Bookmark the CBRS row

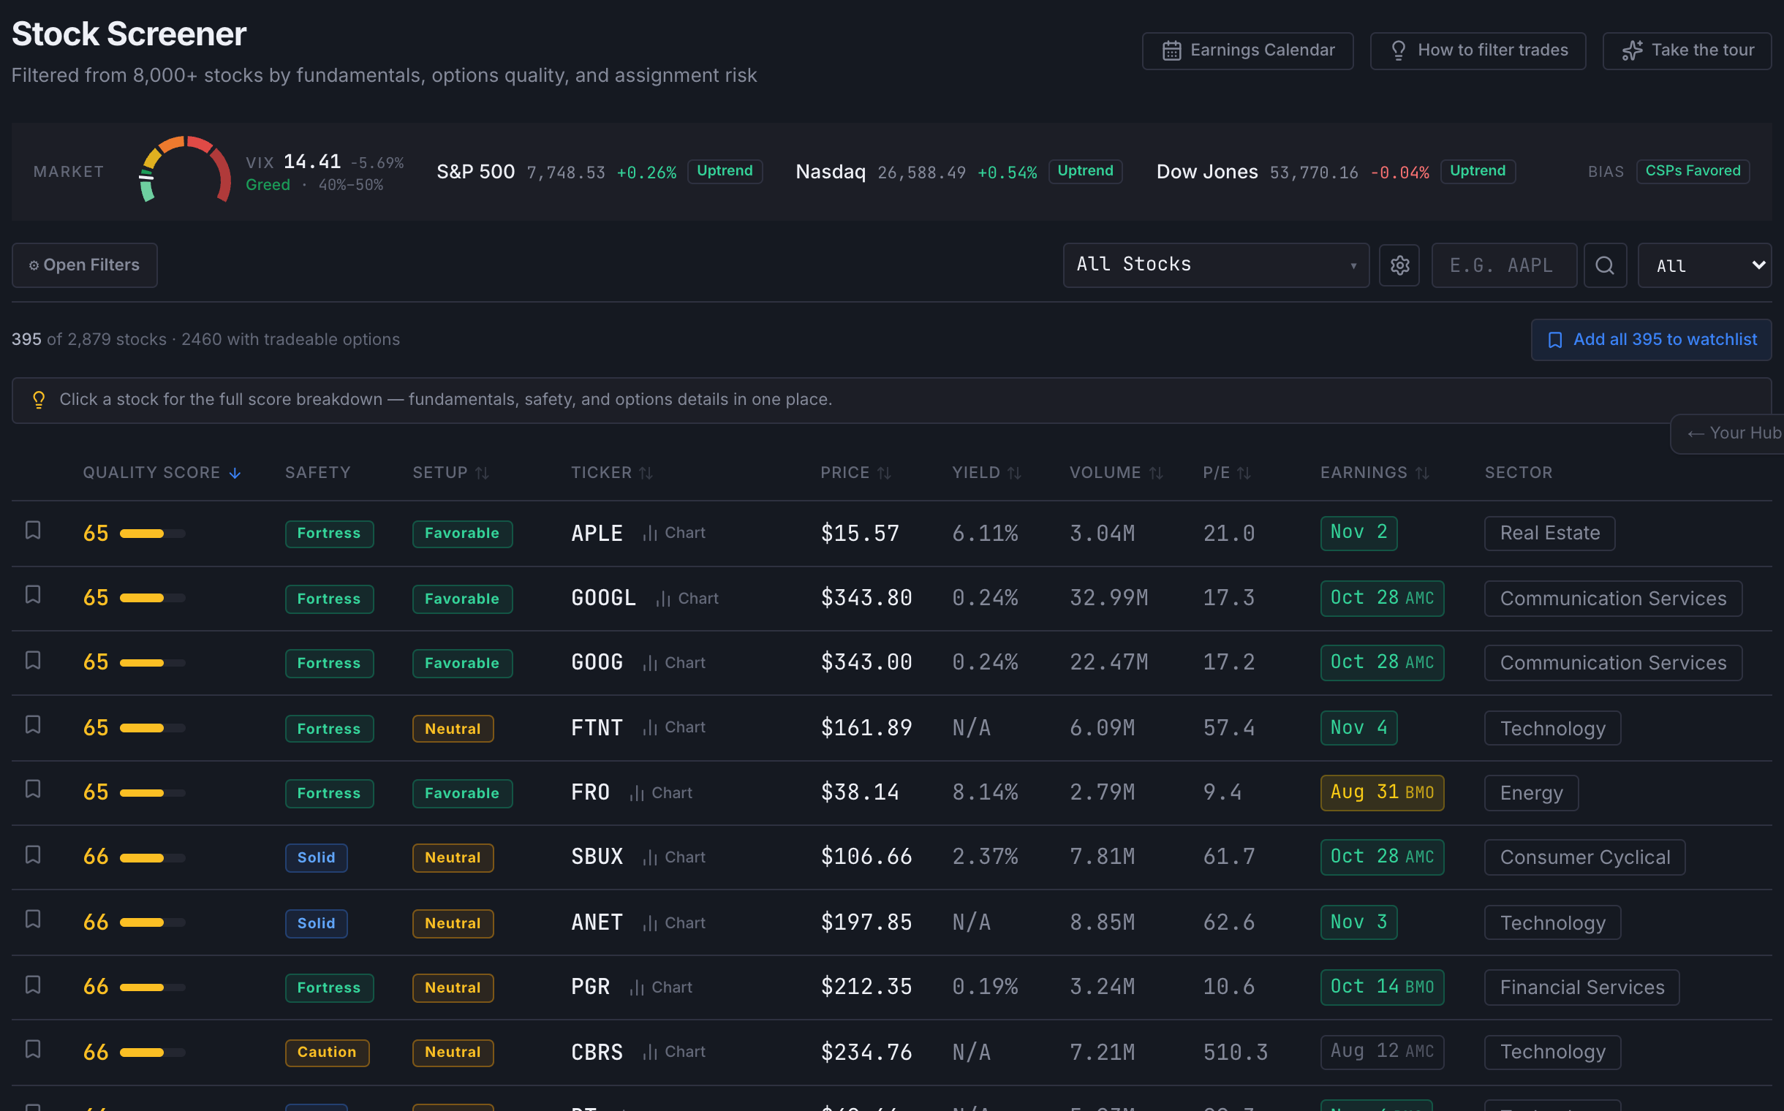pyautogui.click(x=32, y=1050)
